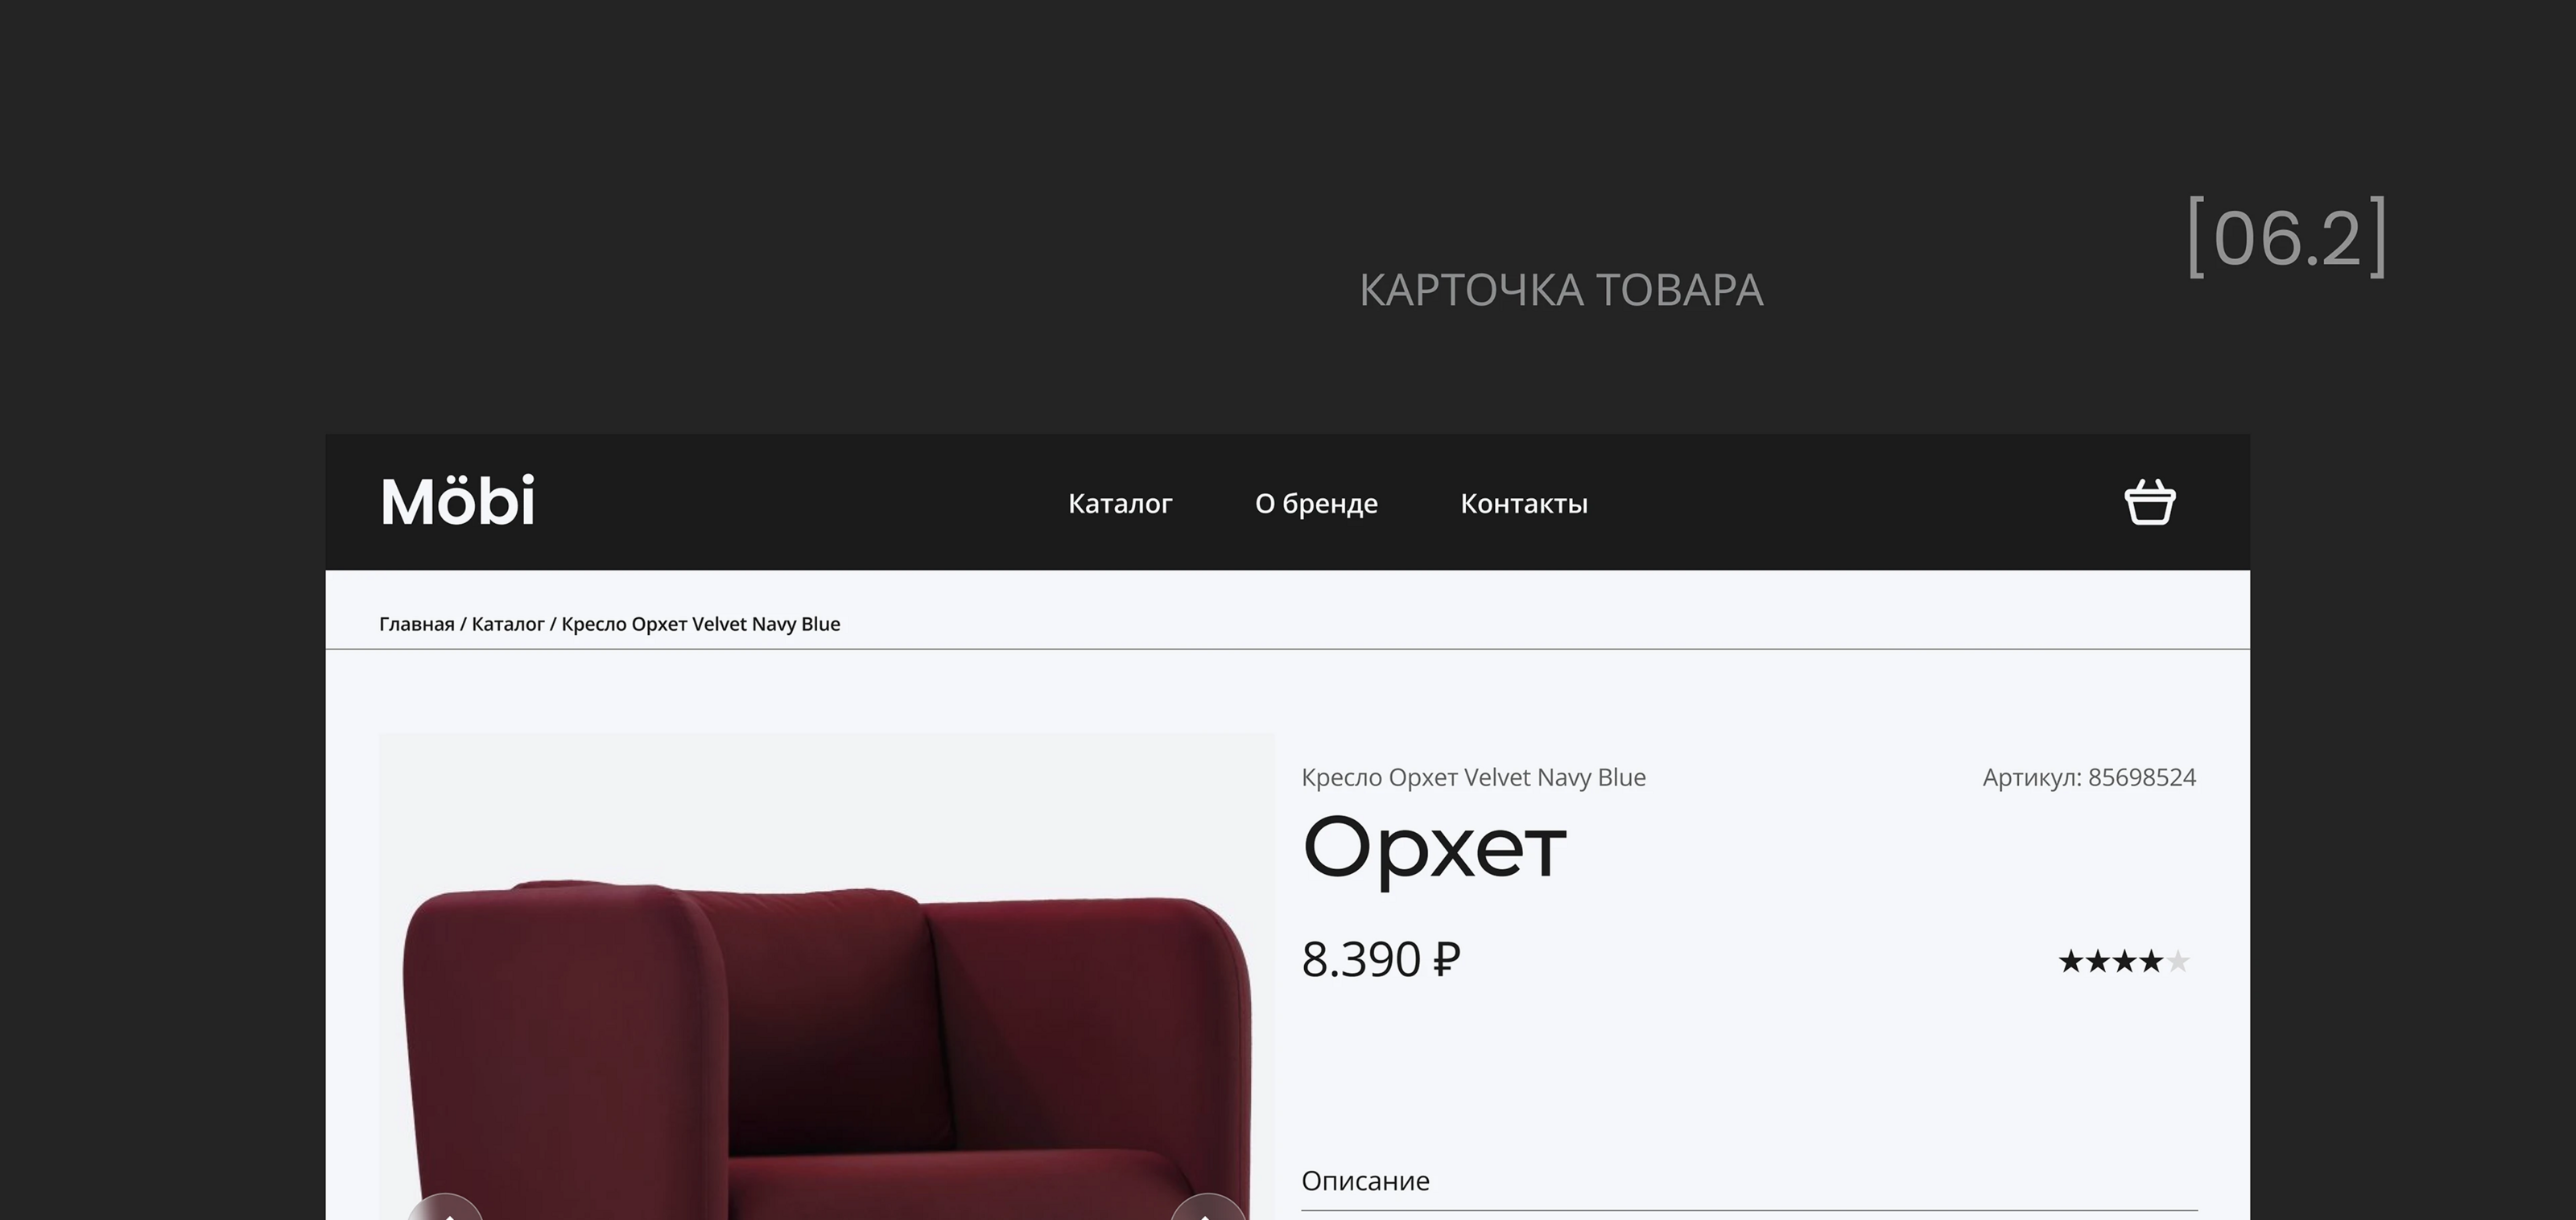Screen dimensions: 2576x1220
Task: Click breadcrumb Кресло Орхет Velvet Navy Blue
Action: (x=701, y=624)
